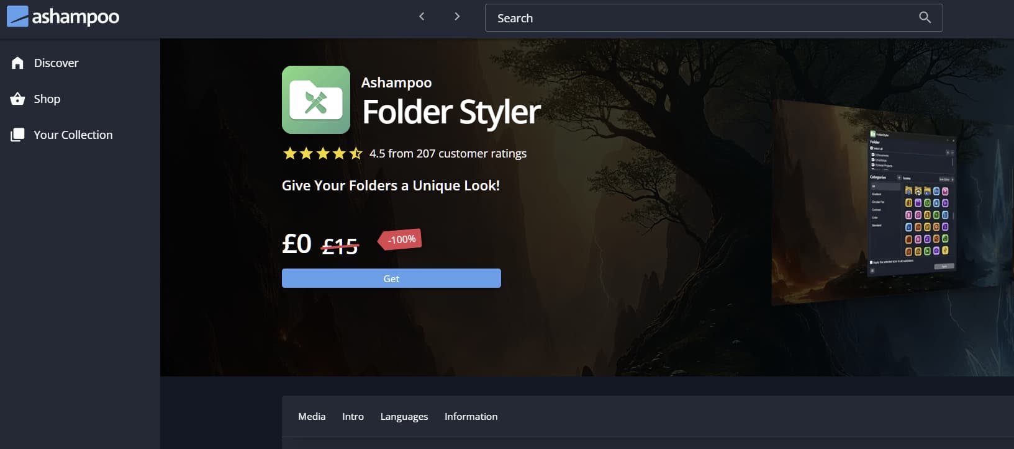Click the yellow star rating row
This screenshot has width=1014, height=449.
coord(322,154)
